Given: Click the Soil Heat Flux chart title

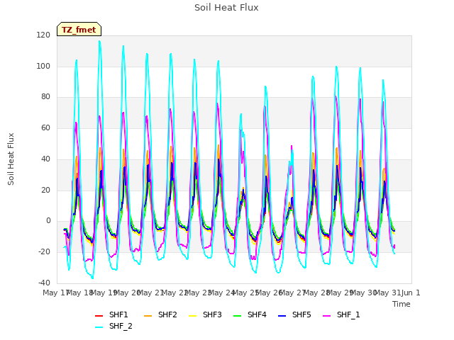Looking at the screenshot, I should (x=226, y=8).
